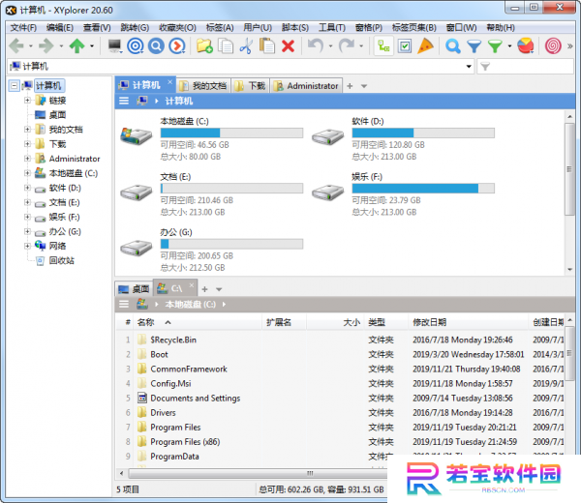Toggle the folder tree panel icon
Screen dimensions: 581x503
(383, 45)
